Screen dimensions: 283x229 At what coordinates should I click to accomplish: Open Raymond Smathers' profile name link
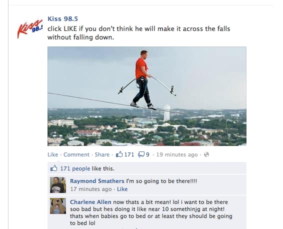pyautogui.click(x=97, y=181)
